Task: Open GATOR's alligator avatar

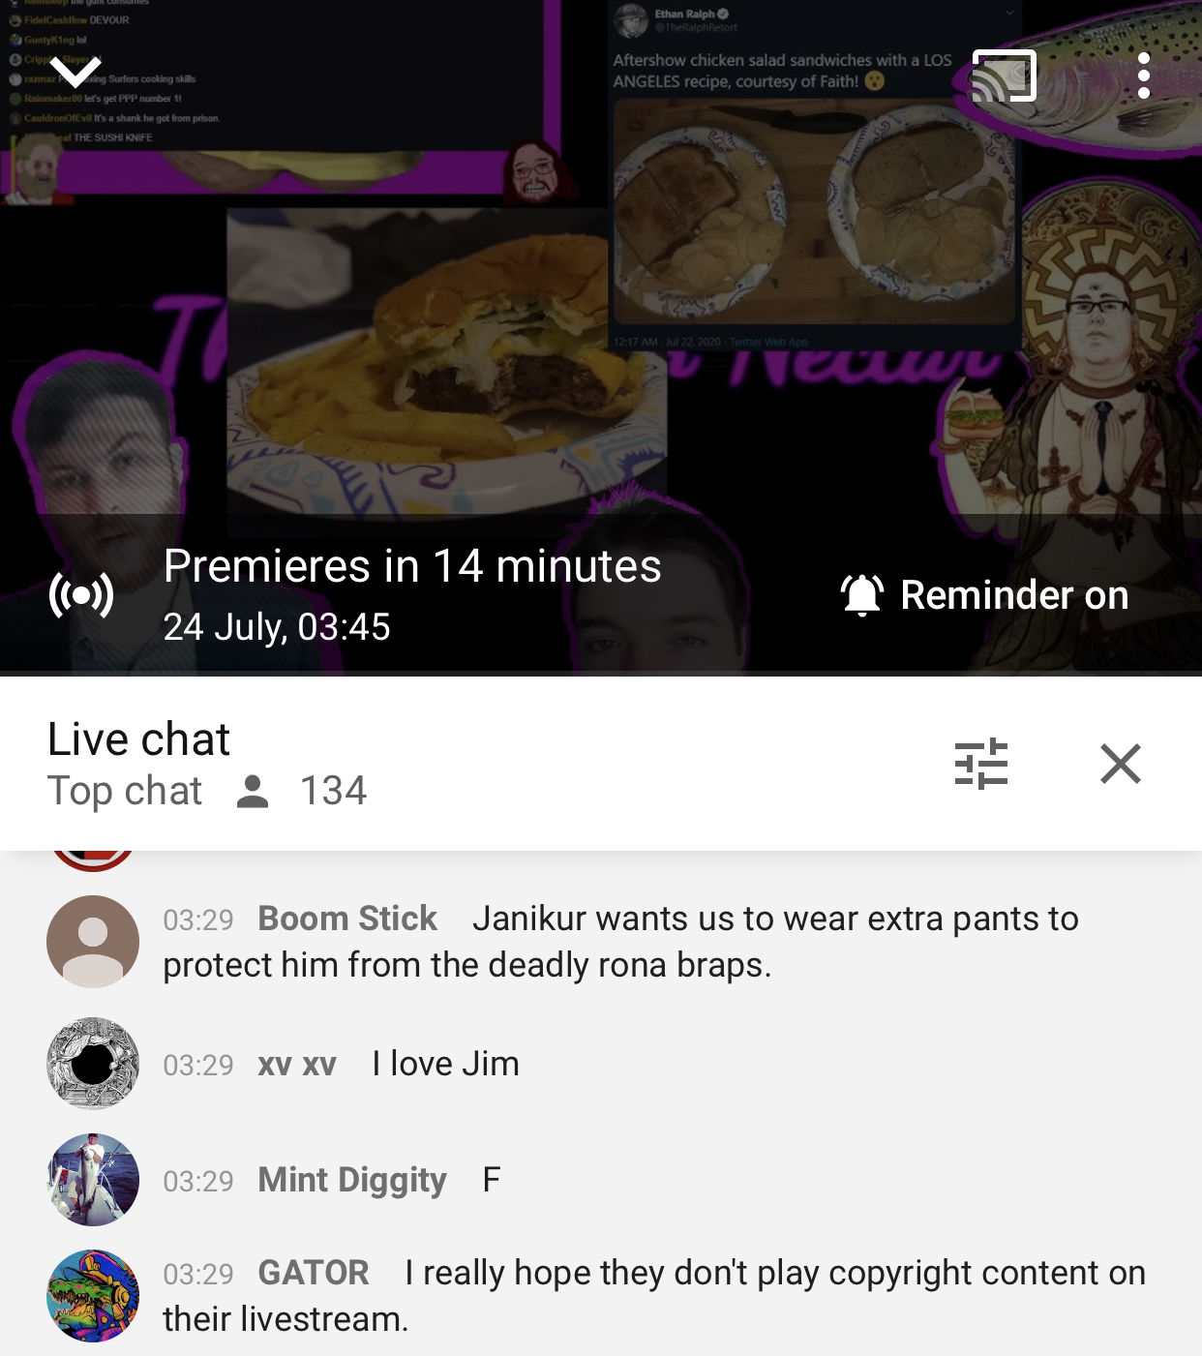Action: [x=93, y=1296]
